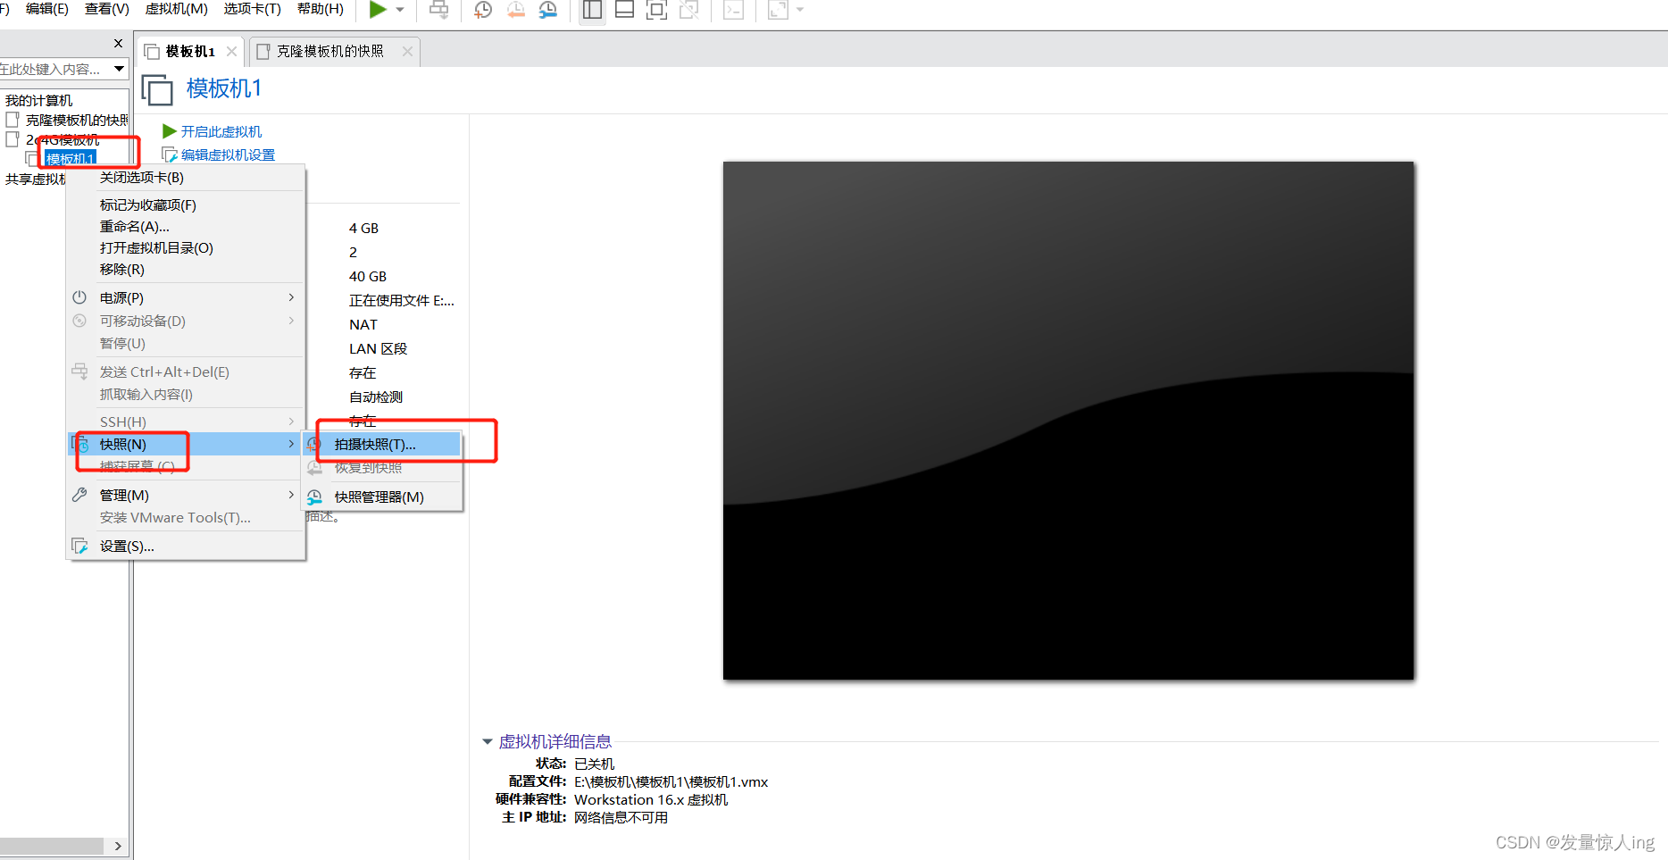Click the camera-clock icon beside 拍摄快照(T)...

point(315,444)
